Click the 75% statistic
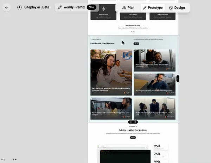This screenshot has width=211, height=163. (x=157, y=154)
